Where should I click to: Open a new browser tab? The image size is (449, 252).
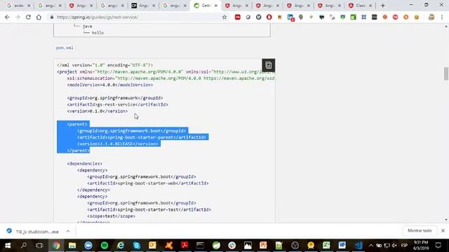coord(382,6)
